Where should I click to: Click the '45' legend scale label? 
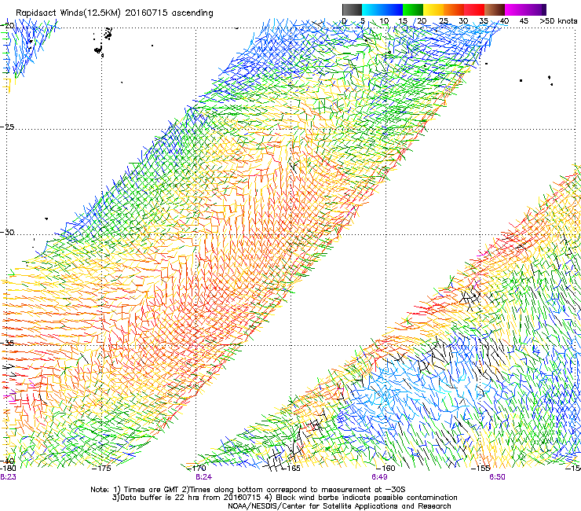click(524, 21)
